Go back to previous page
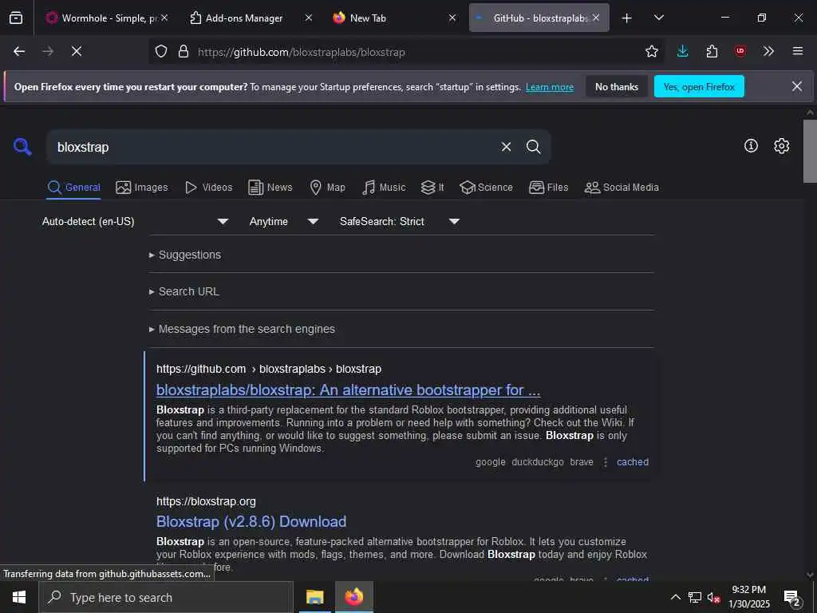The width and height of the screenshot is (817, 613). pos(19,51)
